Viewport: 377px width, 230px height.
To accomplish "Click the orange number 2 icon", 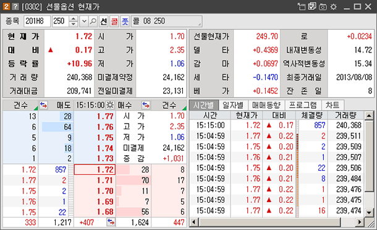I will 6,7.
